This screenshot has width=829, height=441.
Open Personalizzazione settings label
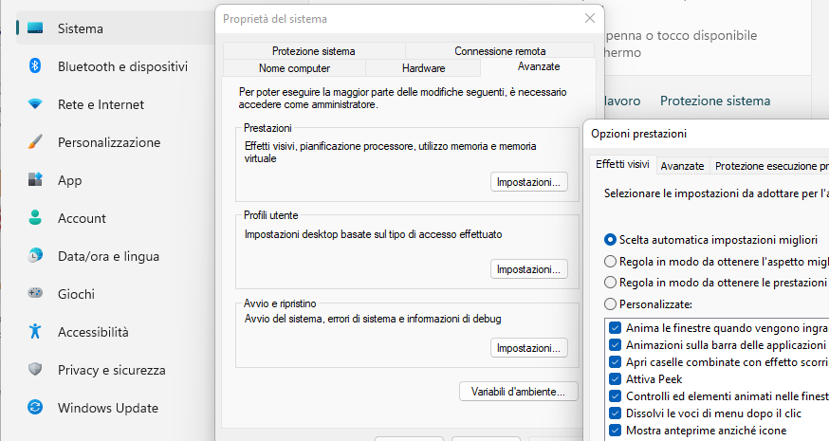(109, 143)
